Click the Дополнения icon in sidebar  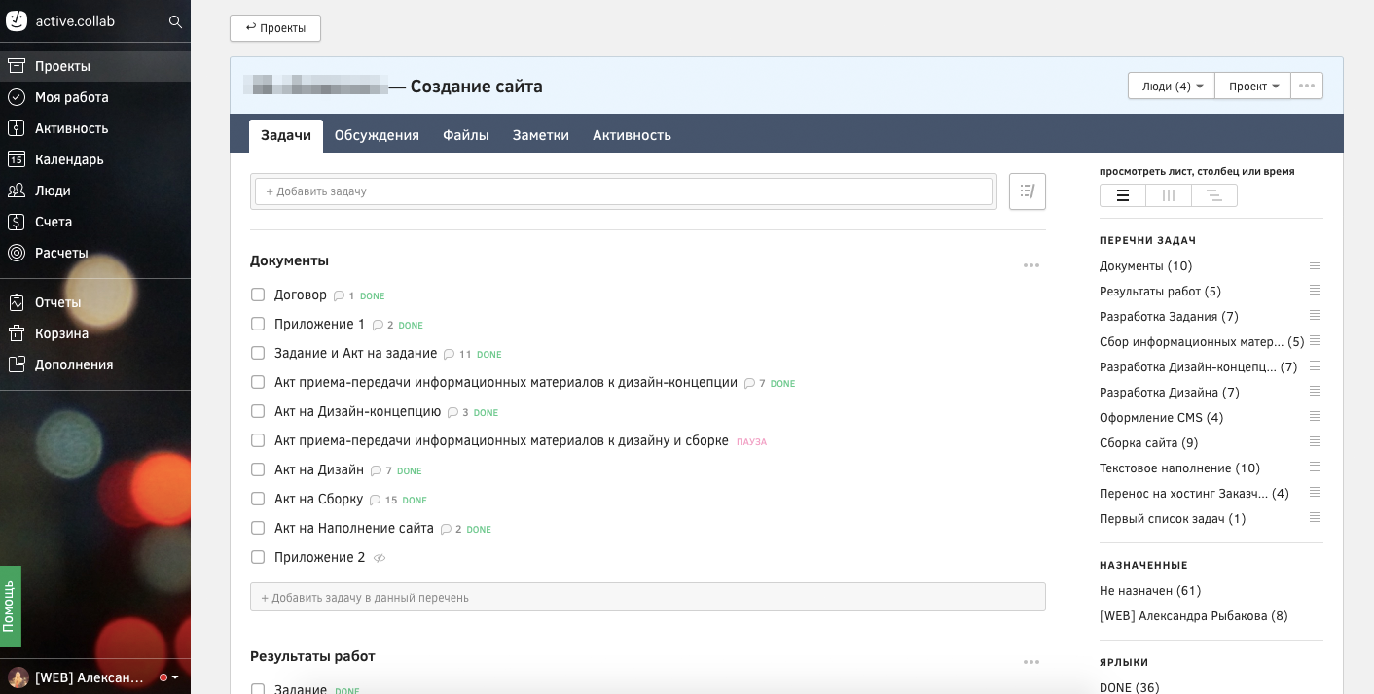click(x=16, y=364)
